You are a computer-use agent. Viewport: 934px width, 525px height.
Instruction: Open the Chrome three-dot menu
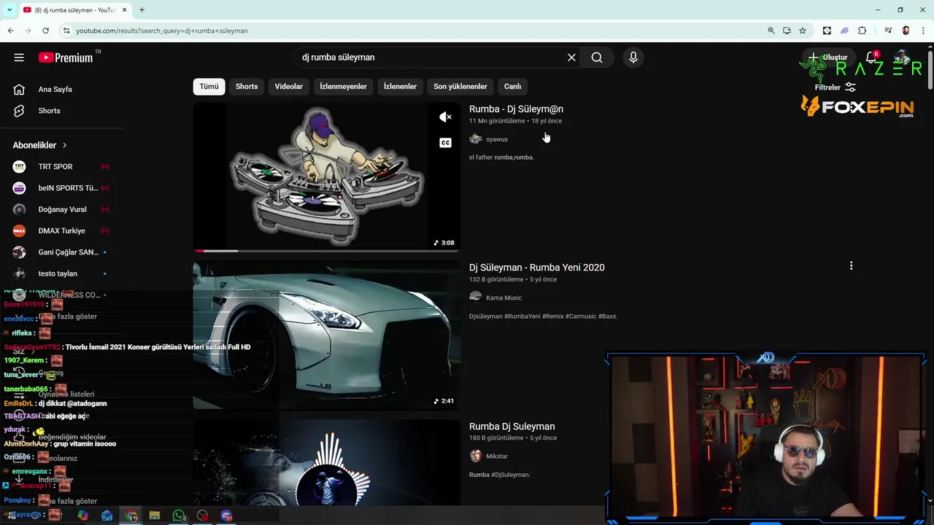924,31
